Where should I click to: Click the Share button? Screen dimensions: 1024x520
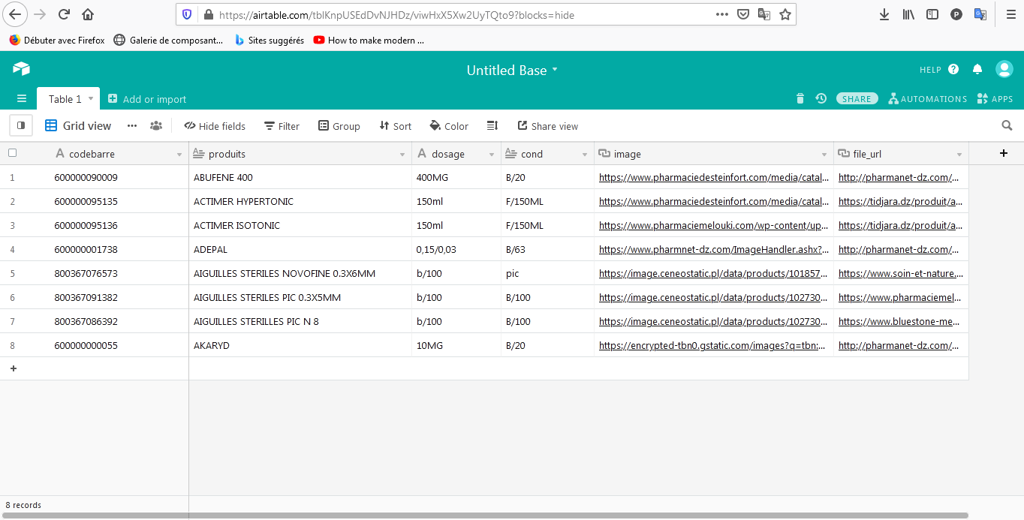(x=857, y=99)
